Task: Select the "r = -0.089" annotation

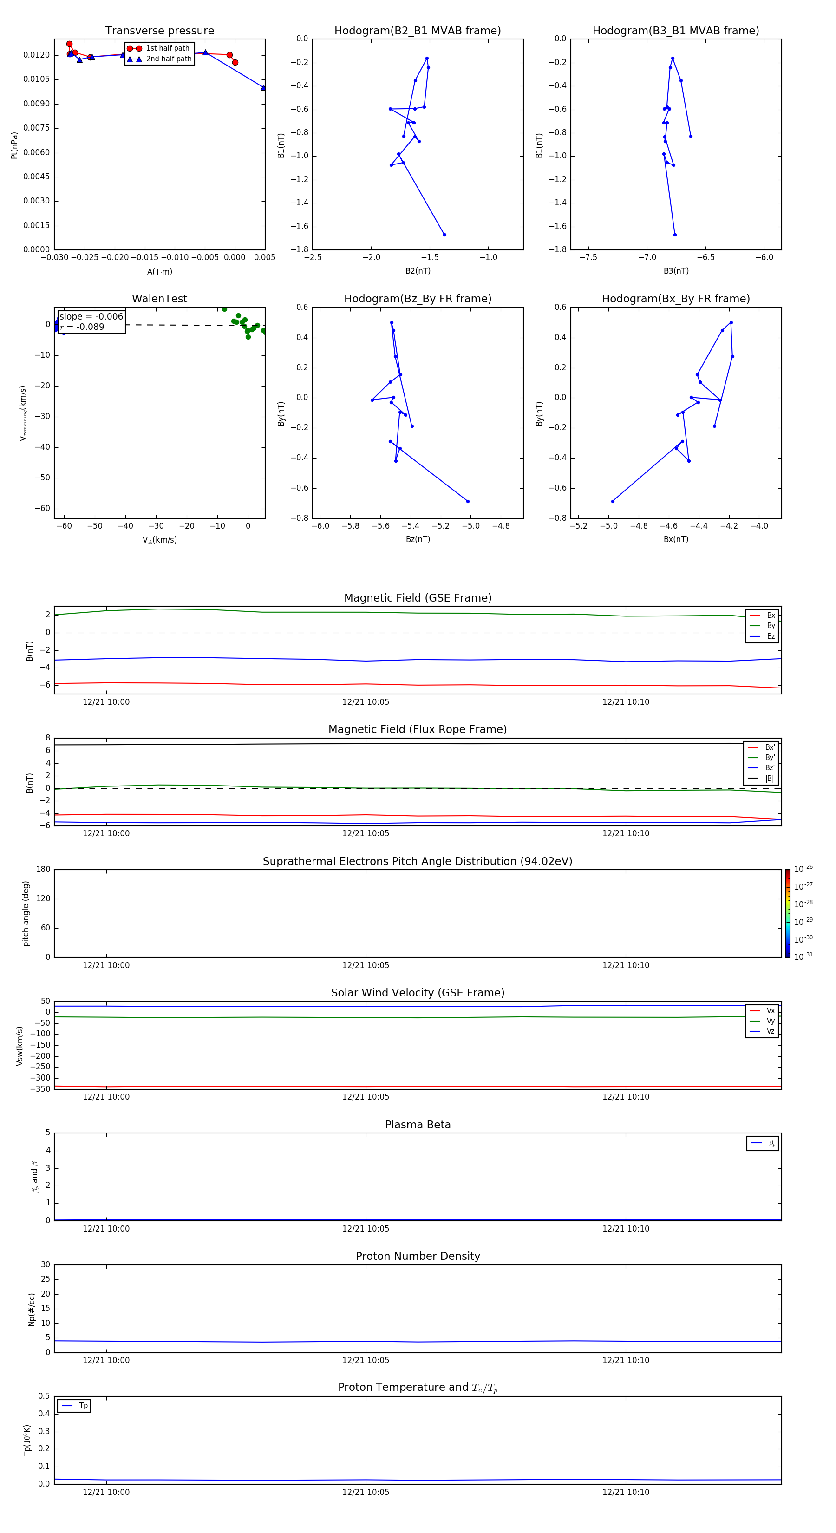Action: coord(82,327)
